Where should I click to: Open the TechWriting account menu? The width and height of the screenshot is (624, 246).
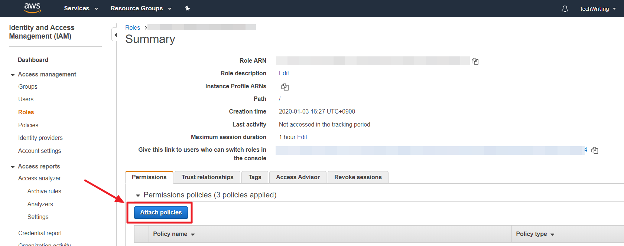597,9
